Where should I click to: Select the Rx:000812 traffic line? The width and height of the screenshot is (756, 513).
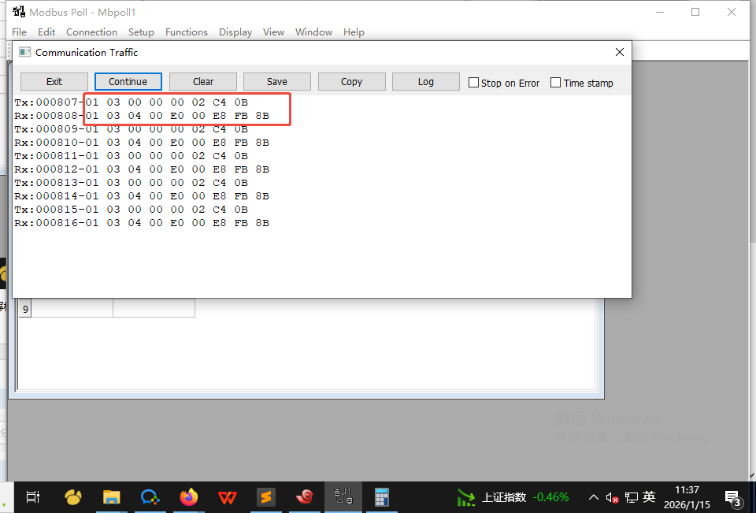[142, 169]
